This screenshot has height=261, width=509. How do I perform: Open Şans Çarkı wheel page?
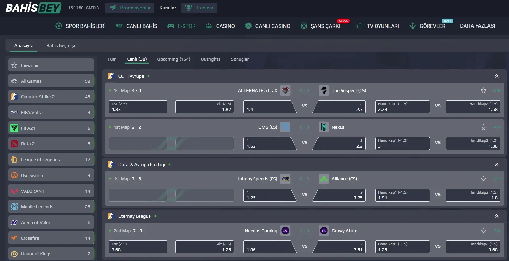pyautogui.click(x=320, y=26)
